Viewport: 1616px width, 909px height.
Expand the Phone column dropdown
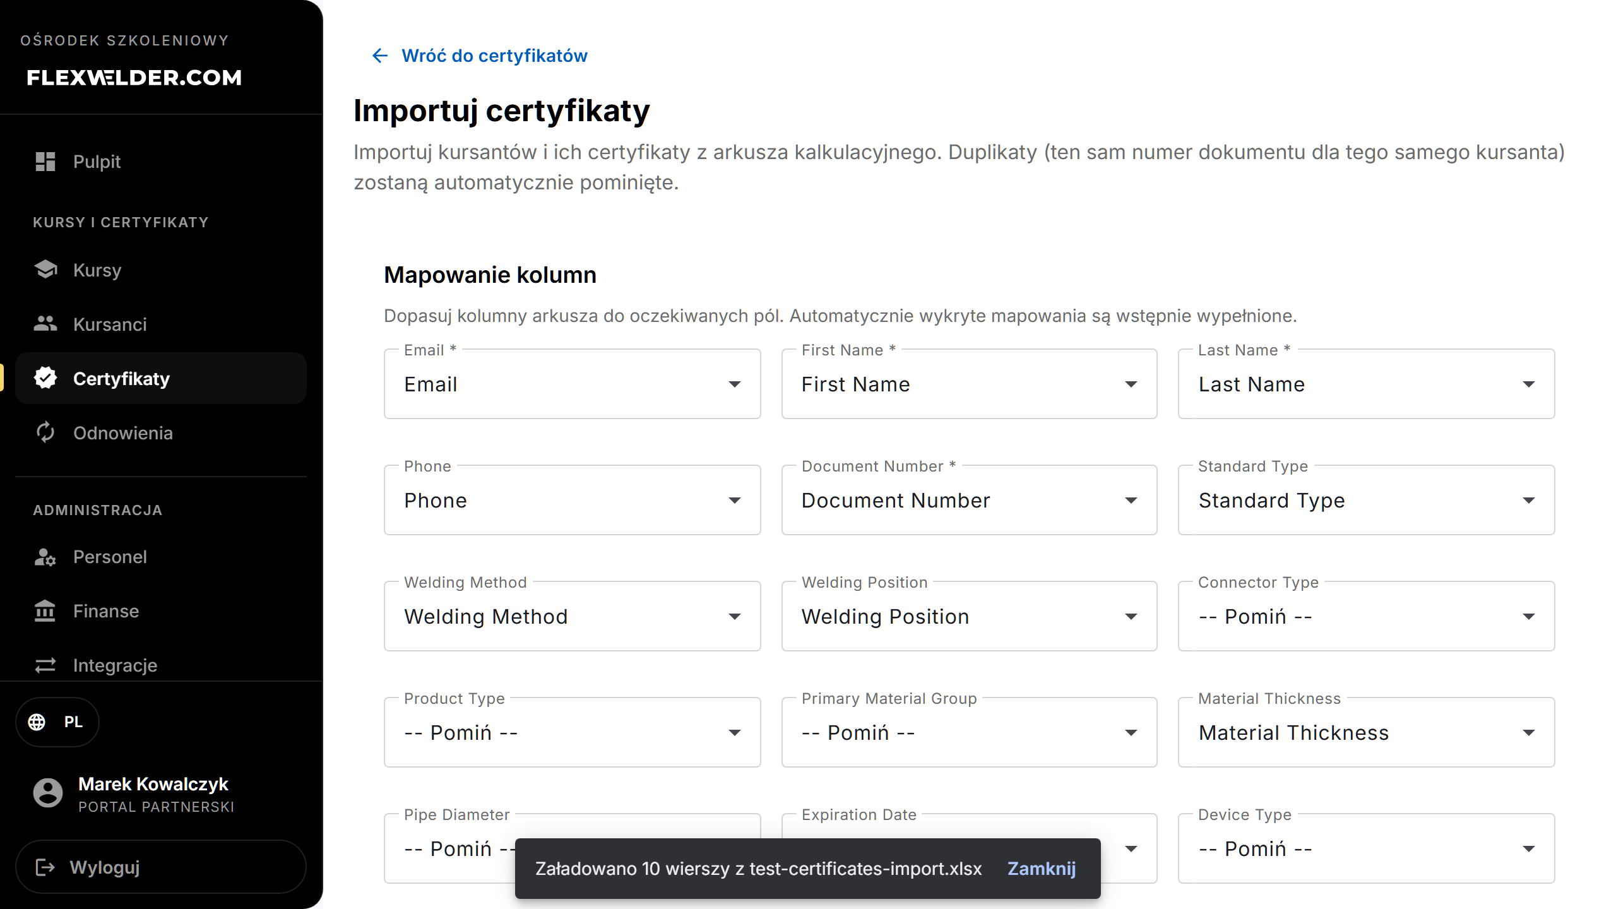click(572, 500)
